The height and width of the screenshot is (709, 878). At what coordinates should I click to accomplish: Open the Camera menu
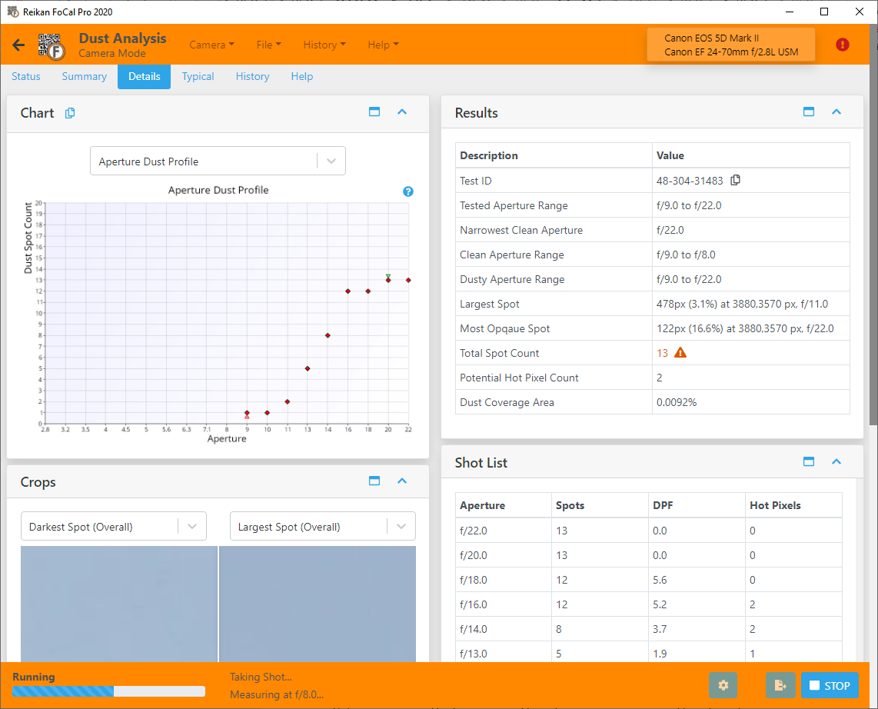pos(211,45)
